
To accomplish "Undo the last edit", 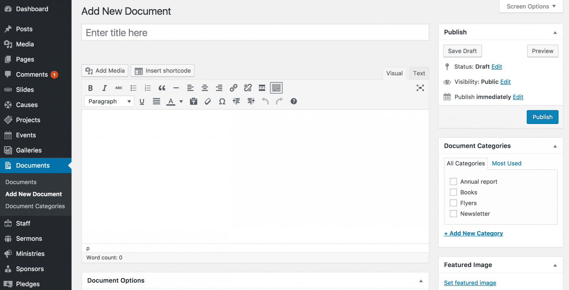I will click(x=265, y=101).
